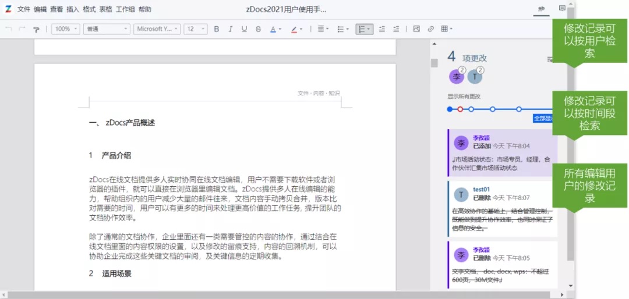Toggle underline formatting
Screen dimensions: 629x299
click(x=244, y=29)
